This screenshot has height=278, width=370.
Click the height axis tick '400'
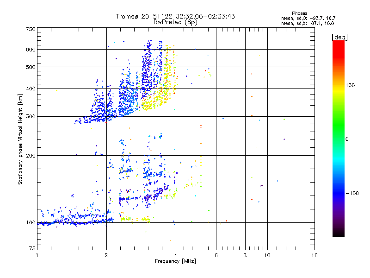31,88
